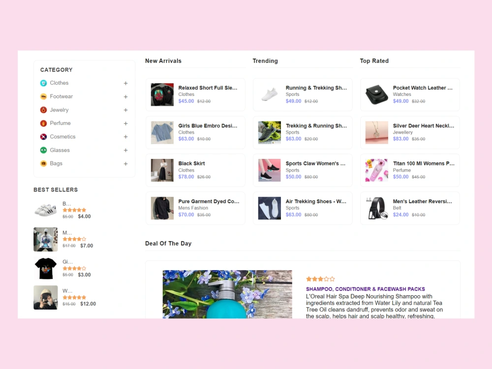Click the Bags category icon
This screenshot has width=492, height=369.
pos(44,163)
